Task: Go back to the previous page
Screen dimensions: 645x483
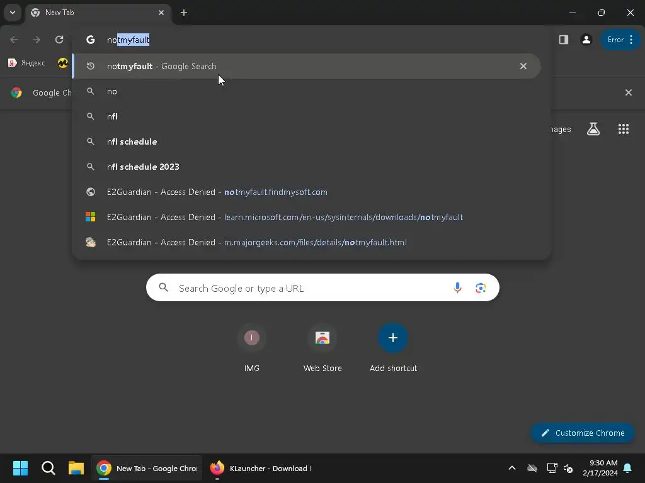Action: point(14,40)
